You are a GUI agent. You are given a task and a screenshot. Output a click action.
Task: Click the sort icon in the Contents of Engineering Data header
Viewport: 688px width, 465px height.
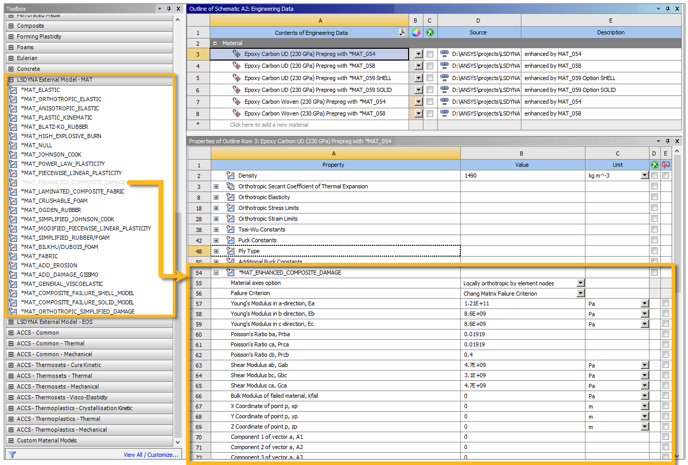(x=402, y=32)
